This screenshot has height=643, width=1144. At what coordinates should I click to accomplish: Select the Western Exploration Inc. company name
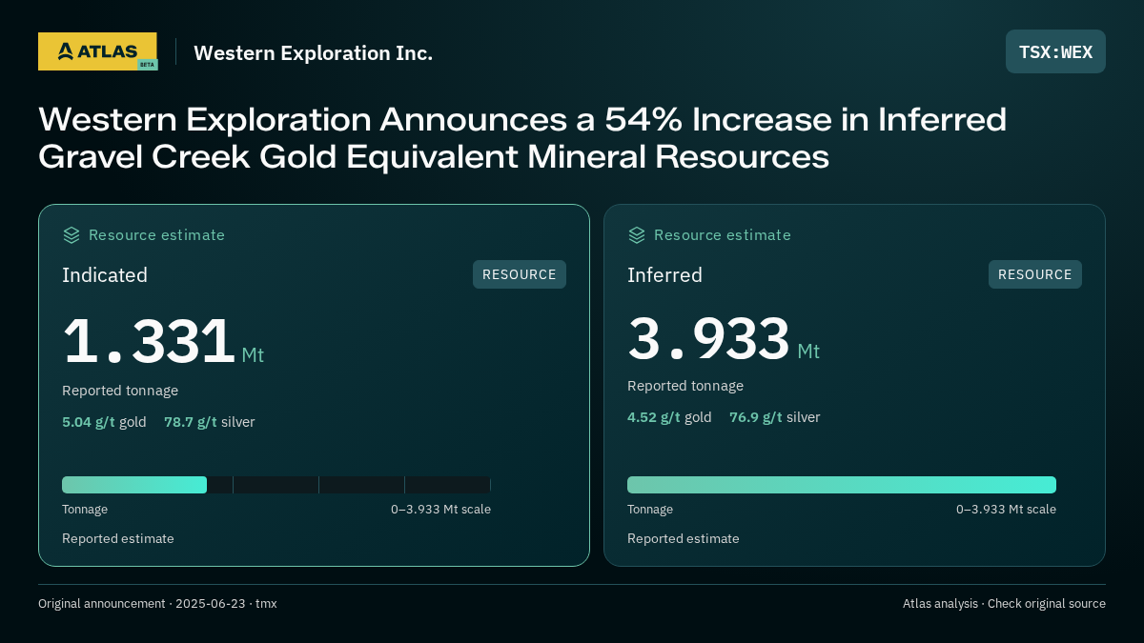313,53
